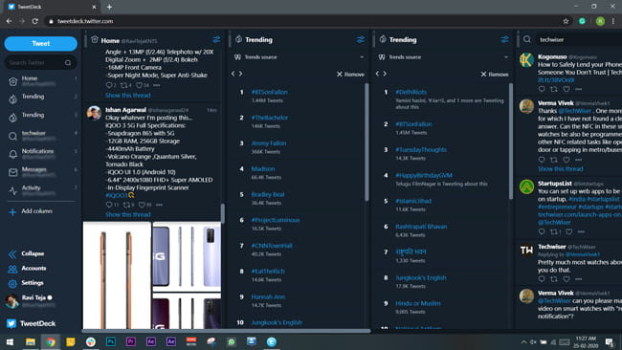Expand Trends source in first Trending column
Image resolution: width=622 pixels, height=350 pixels.
tap(300, 57)
